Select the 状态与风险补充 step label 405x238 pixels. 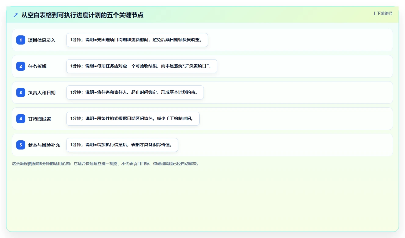pos(44,145)
